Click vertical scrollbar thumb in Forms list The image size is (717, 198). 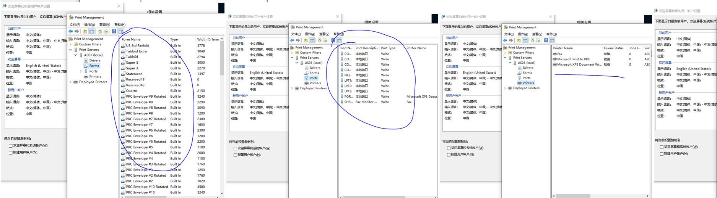[x=221, y=59]
